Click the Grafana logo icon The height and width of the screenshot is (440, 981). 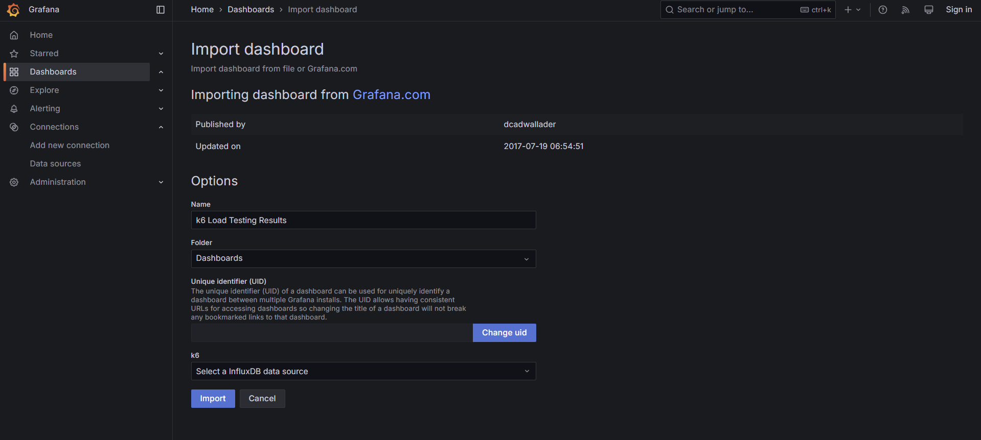click(x=13, y=10)
